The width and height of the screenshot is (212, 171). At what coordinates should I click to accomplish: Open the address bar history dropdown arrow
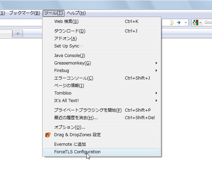click(x=186, y=23)
